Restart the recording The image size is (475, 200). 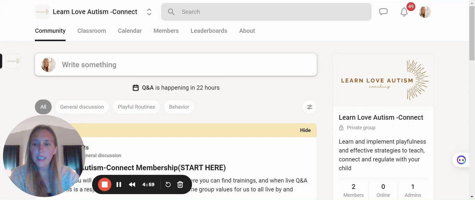[x=168, y=184]
